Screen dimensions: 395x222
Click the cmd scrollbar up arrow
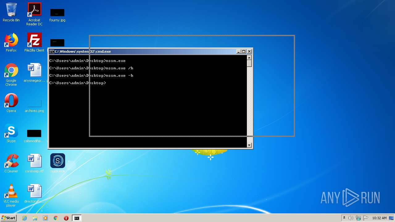(x=249, y=58)
